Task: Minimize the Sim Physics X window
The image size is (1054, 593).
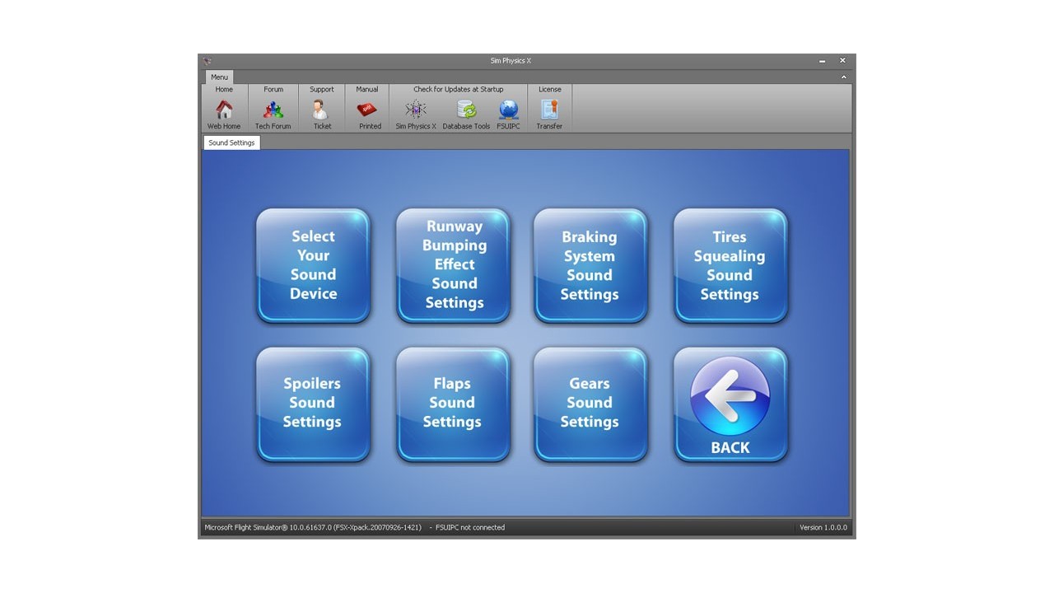Action: point(822,61)
